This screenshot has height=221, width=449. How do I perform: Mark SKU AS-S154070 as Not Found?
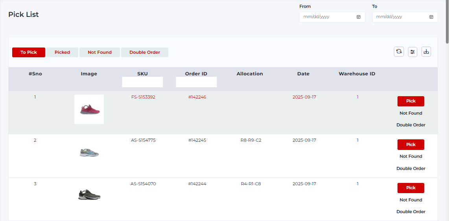(x=411, y=200)
